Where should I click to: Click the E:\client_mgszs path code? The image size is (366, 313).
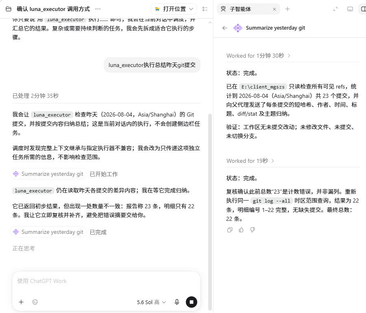[x=263, y=87]
